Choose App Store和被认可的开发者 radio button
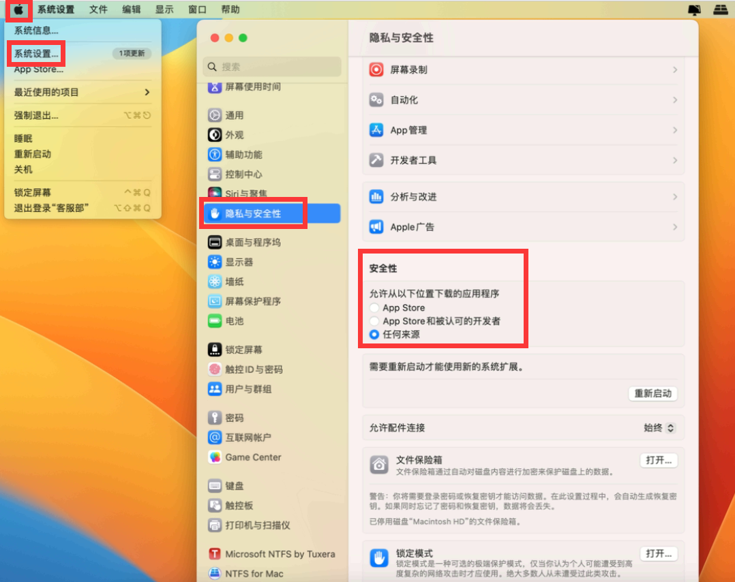 374,321
